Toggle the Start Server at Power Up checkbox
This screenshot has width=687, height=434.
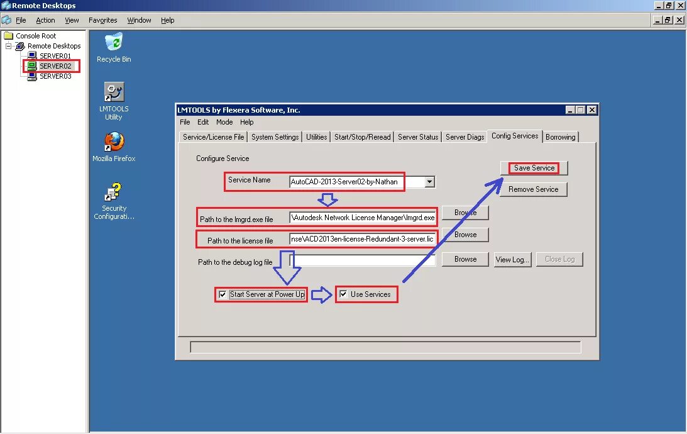pyautogui.click(x=223, y=294)
